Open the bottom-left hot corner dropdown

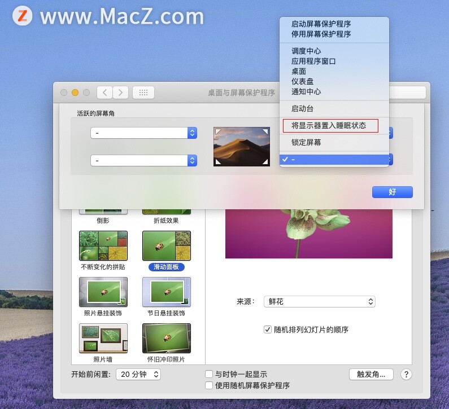(144, 160)
